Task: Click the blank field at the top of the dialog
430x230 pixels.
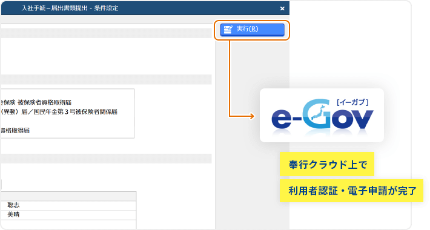Action: (x=107, y=26)
